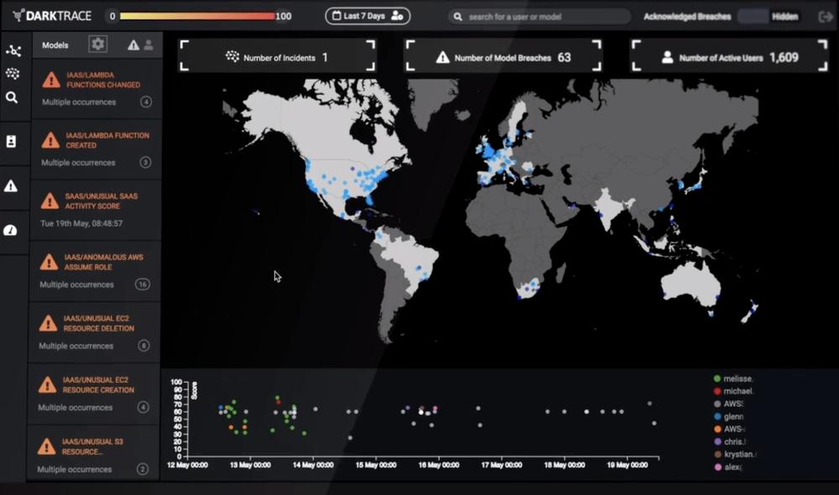Click the 18 May 00:00 axis label
This screenshot has width=839, height=495.
click(564, 465)
